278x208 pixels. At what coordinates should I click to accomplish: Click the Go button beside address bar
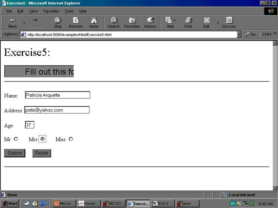click(250, 34)
